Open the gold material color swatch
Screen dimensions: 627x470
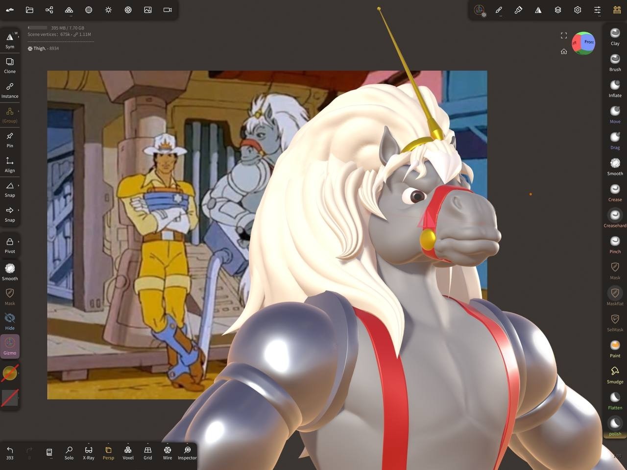10,373
